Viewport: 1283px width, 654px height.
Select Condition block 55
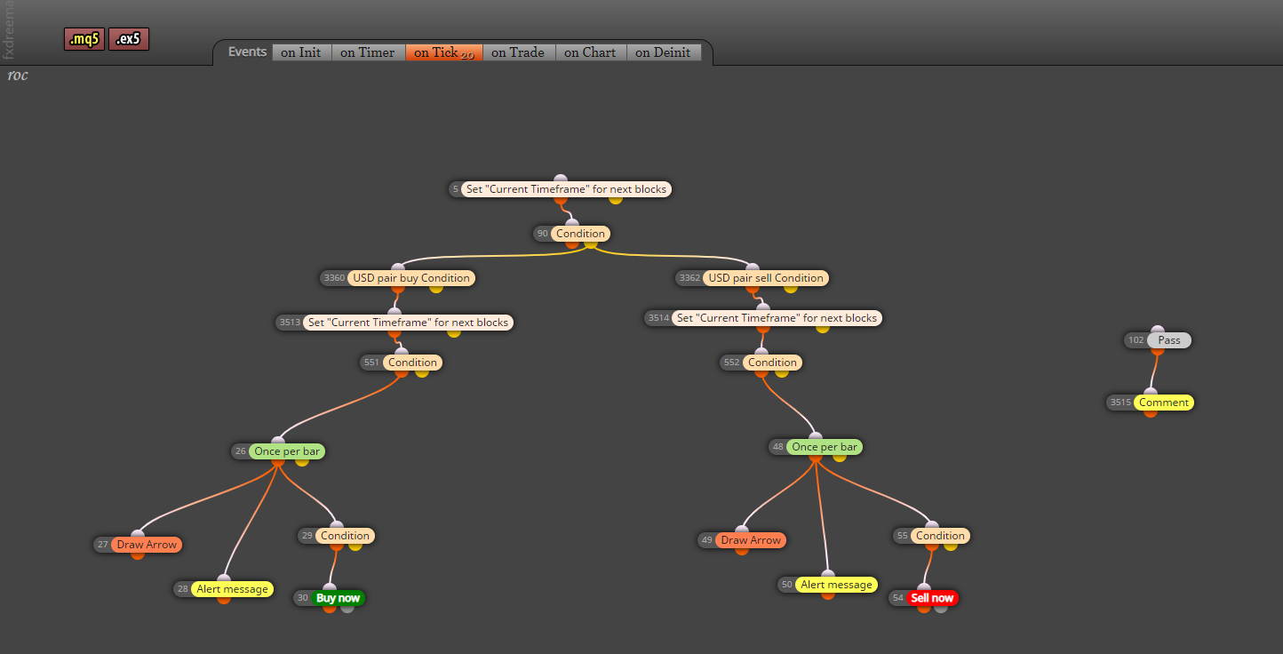(940, 536)
